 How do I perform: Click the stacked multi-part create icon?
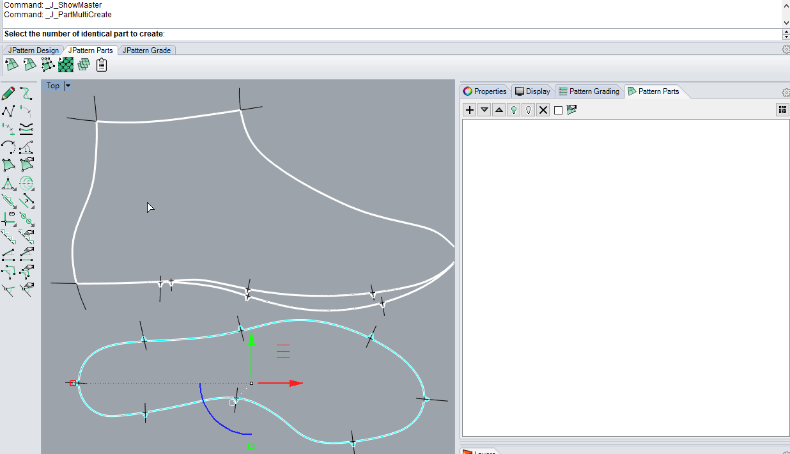84,65
